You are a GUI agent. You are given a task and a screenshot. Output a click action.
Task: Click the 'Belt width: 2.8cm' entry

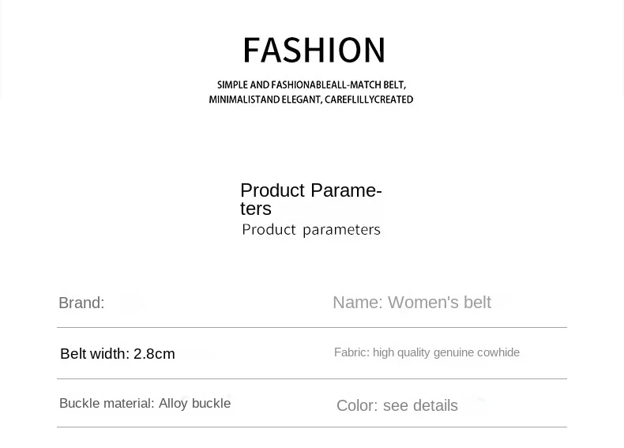pyautogui.click(x=118, y=354)
